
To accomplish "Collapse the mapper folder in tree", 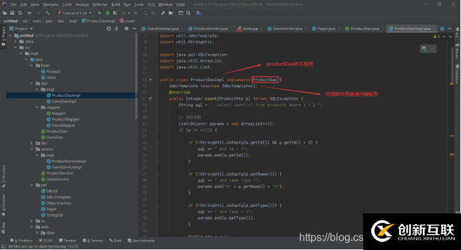I will click(37, 108).
